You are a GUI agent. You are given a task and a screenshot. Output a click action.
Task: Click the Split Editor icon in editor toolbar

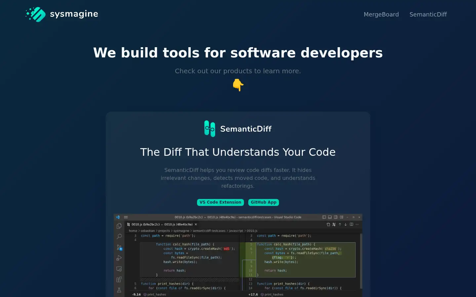351,224
